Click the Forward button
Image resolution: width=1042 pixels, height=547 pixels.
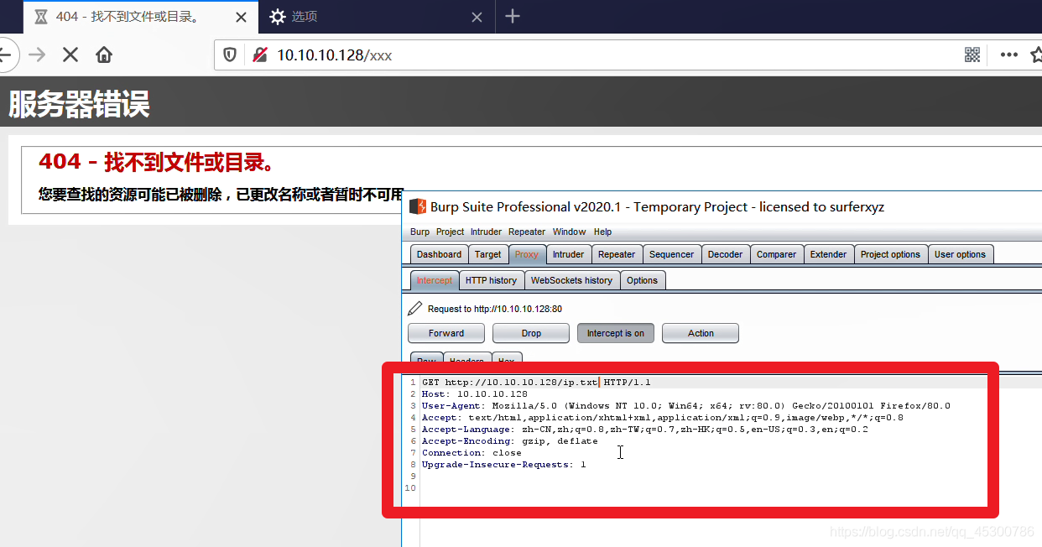[x=446, y=333]
